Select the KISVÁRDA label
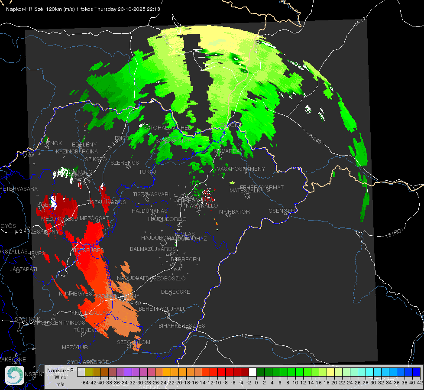The width and height of the screenshot is (424, 390). pyautogui.click(x=227, y=151)
